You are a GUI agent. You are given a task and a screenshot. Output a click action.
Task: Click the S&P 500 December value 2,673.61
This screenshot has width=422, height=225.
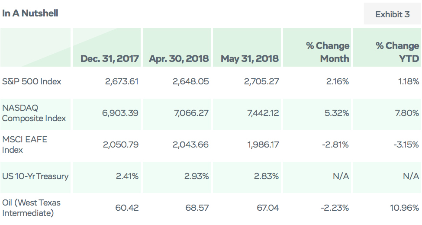pyautogui.click(x=122, y=81)
